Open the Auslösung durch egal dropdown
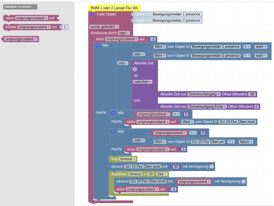Viewport: 274px width, 206px height. click(x=124, y=33)
